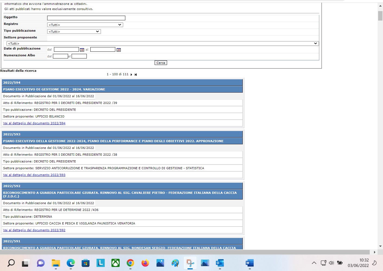Click the horizontal scrollbar right arrow
The image size is (383, 271).
(x=374, y=252)
